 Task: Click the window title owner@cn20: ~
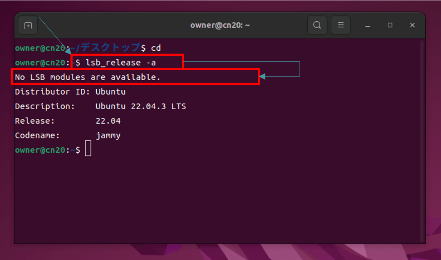(x=220, y=25)
